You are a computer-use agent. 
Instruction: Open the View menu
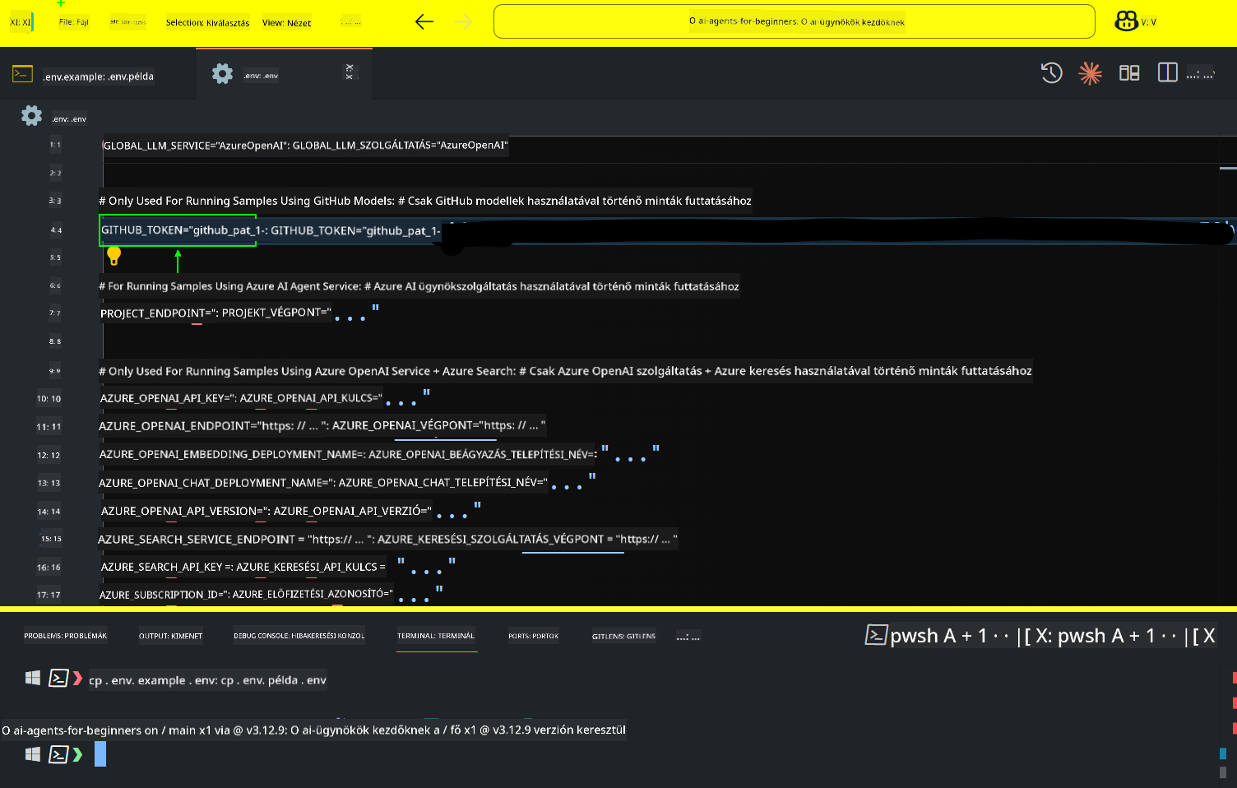point(286,23)
